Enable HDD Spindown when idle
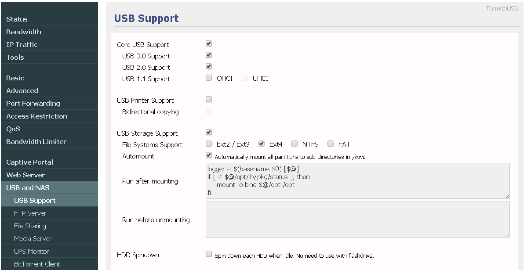Viewport: 531px width, 270px height. (x=208, y=253)
